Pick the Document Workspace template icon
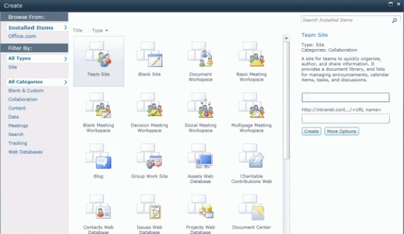 (200, 55)
